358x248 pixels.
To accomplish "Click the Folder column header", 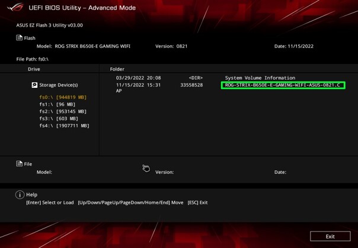I will tap(117, 69).
